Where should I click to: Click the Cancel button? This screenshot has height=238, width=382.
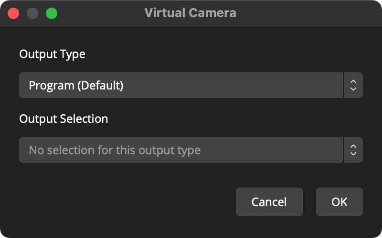pos(269,202)
